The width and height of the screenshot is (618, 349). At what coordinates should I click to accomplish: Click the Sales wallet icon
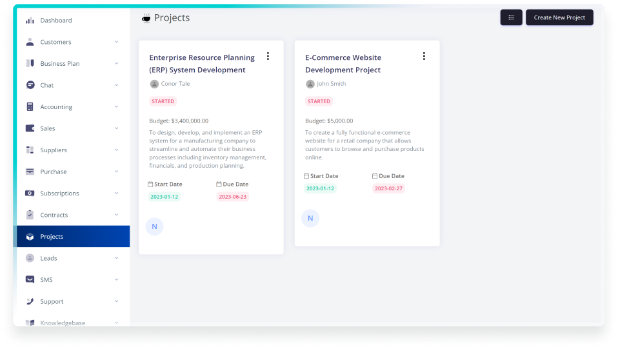coord(30,128)
